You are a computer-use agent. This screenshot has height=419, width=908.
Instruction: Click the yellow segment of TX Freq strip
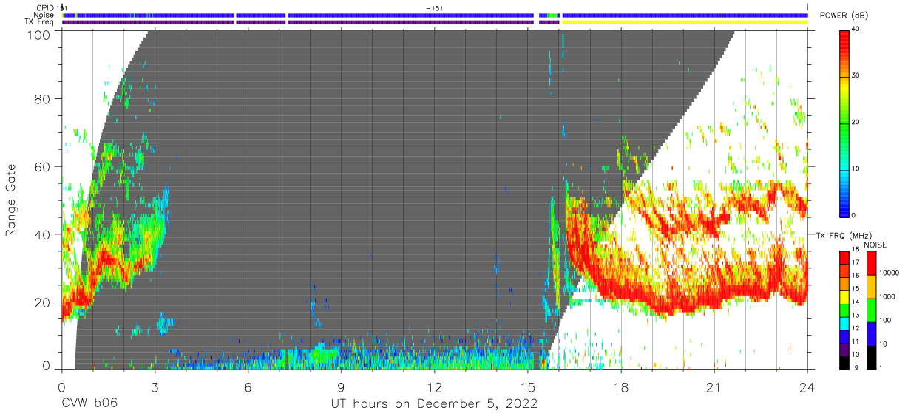(685, 22)
